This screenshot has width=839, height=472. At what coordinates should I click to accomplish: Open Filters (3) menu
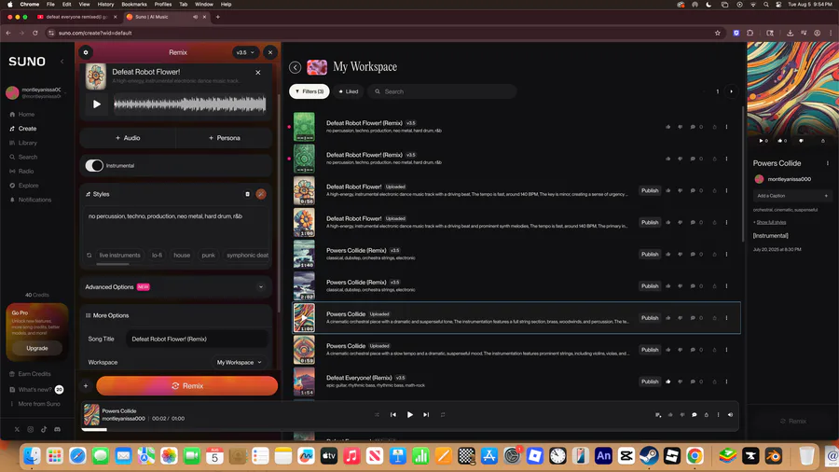(x=309, y=91)
